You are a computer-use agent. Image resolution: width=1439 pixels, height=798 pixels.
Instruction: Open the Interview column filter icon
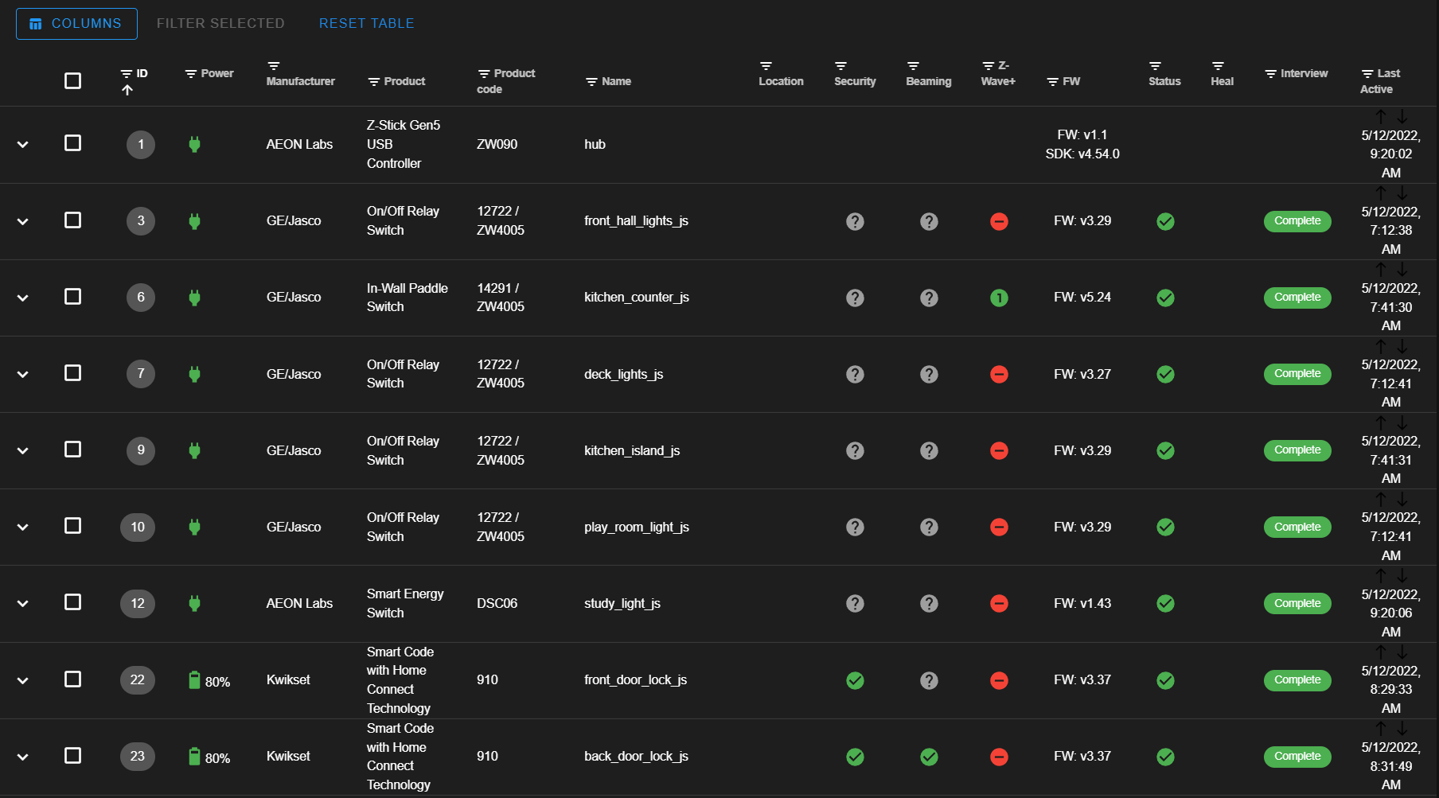[1271, 74]
